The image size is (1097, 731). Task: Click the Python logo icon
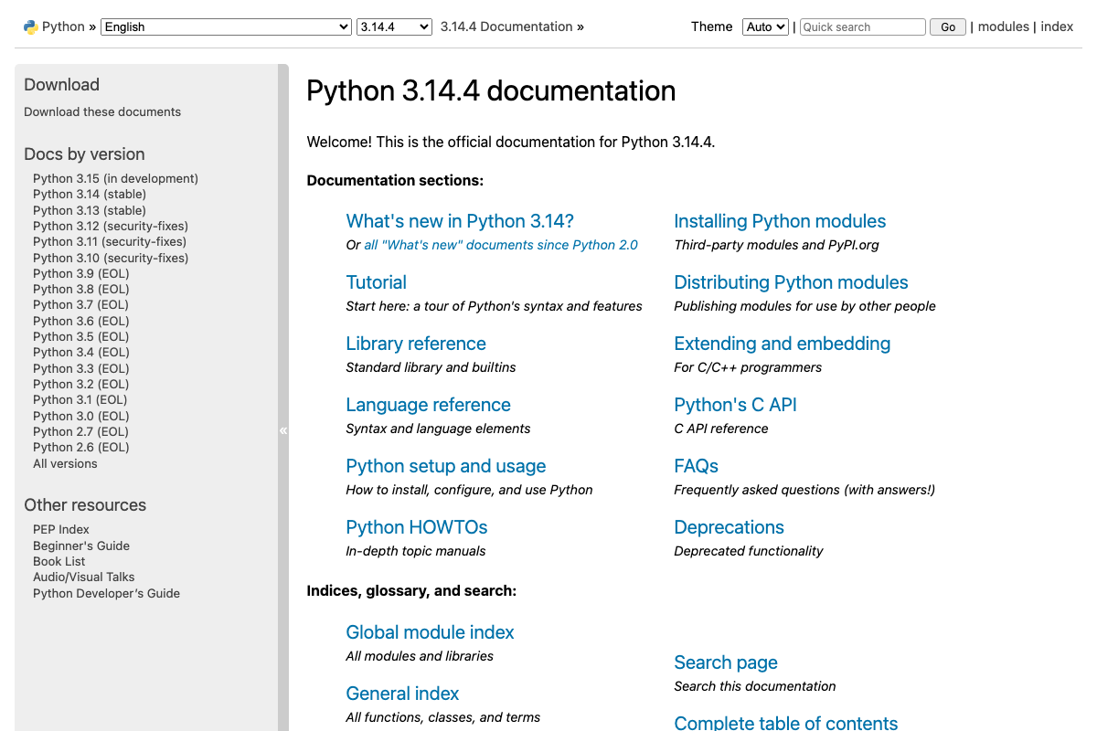tap(31, 26)
